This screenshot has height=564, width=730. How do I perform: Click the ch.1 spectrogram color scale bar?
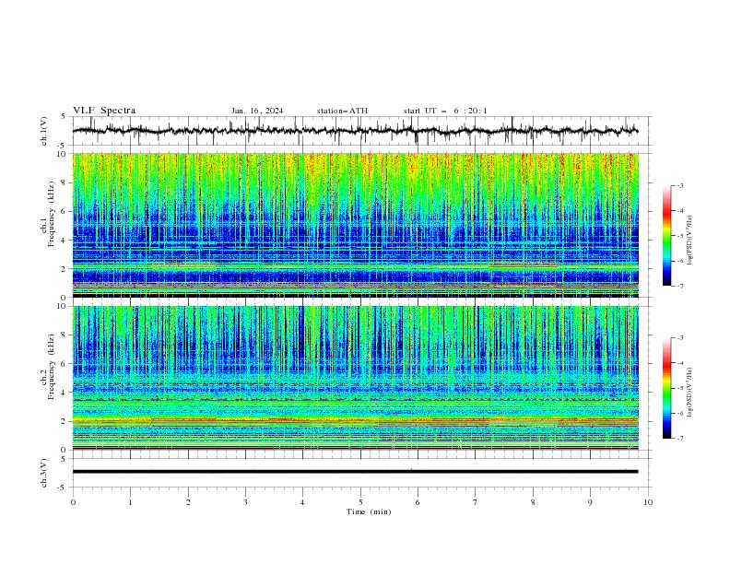coord(666,235)
